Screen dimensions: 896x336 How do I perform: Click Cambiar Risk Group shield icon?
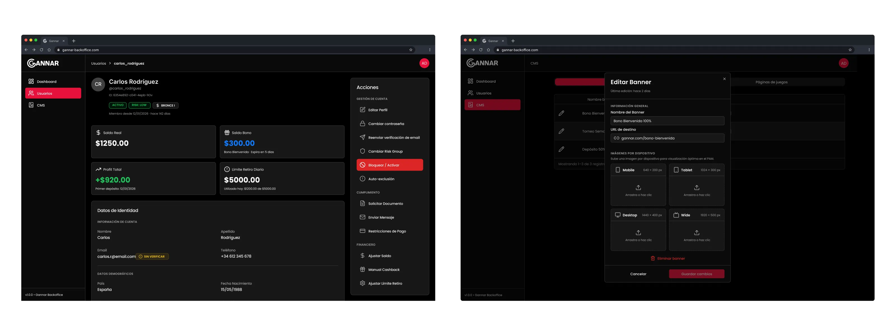[362, 151]
